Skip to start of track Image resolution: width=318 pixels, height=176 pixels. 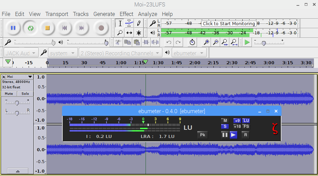[x=64, y=28]
